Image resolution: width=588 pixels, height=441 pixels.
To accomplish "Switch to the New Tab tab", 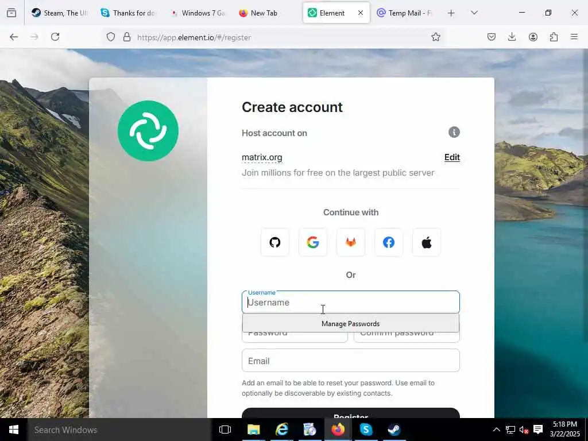I will click(x=266, y=13).
